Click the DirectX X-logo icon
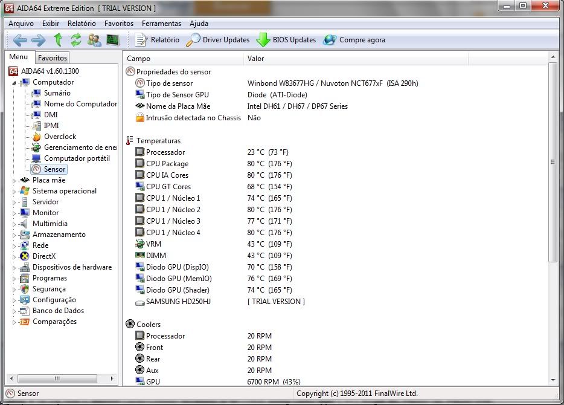Screen dimensions: 564x405 coord(25,256)
